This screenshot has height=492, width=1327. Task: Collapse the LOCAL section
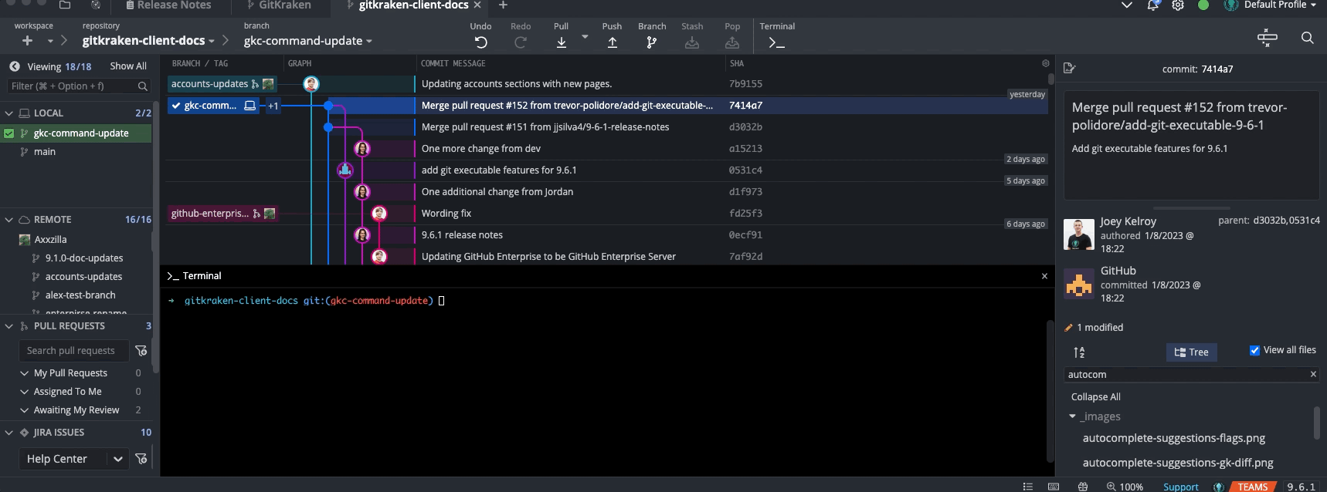coord(9,113)
